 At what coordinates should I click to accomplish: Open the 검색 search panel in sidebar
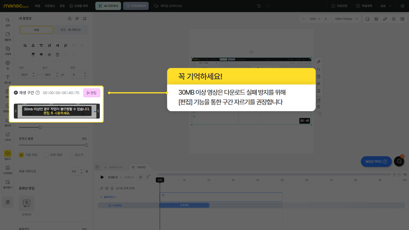point(8,22)
